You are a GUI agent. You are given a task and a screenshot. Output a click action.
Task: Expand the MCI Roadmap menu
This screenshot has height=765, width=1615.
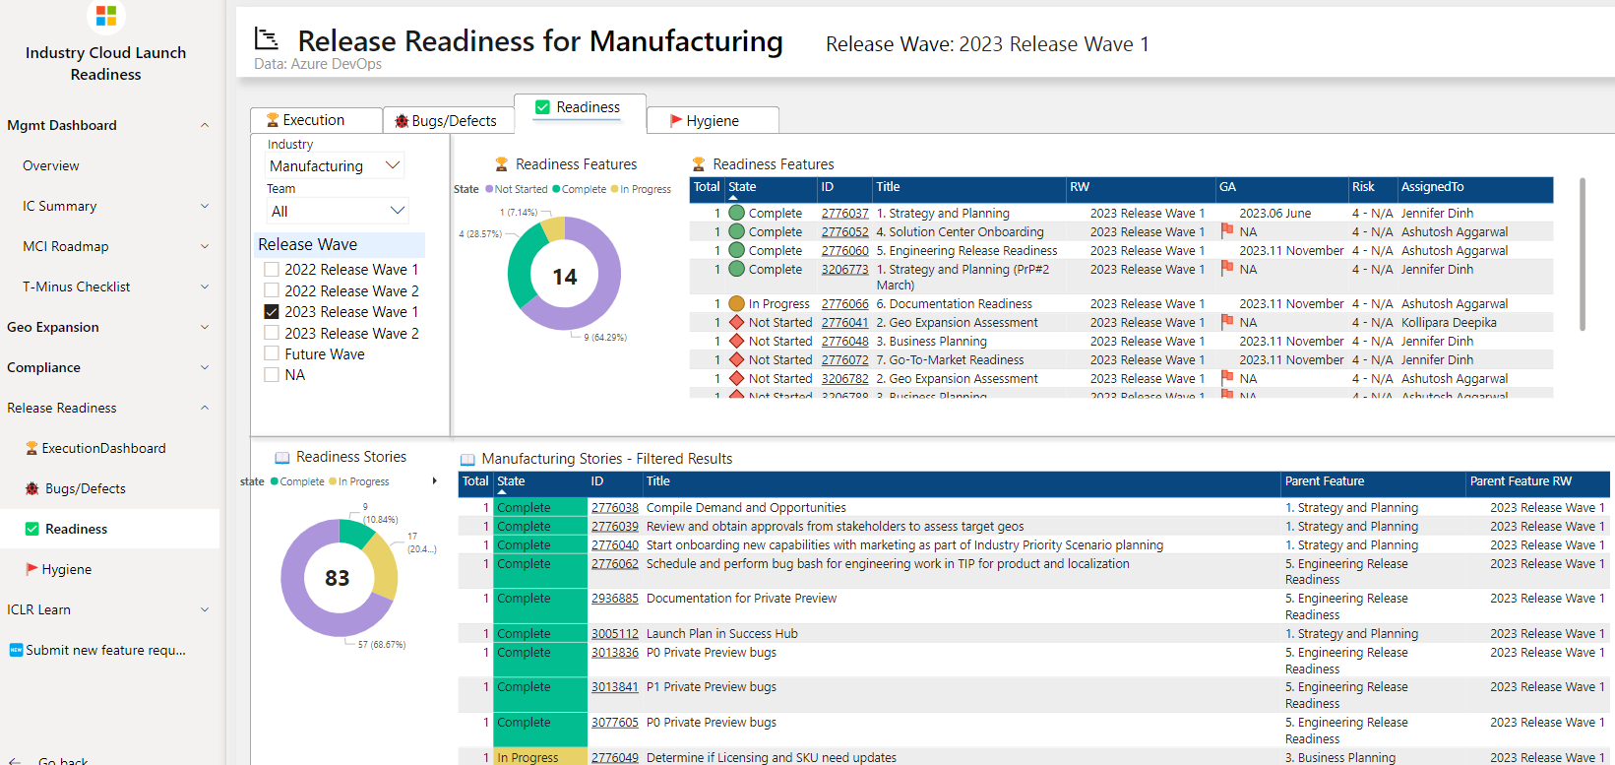pyautogui.click(x=205, y=246)
